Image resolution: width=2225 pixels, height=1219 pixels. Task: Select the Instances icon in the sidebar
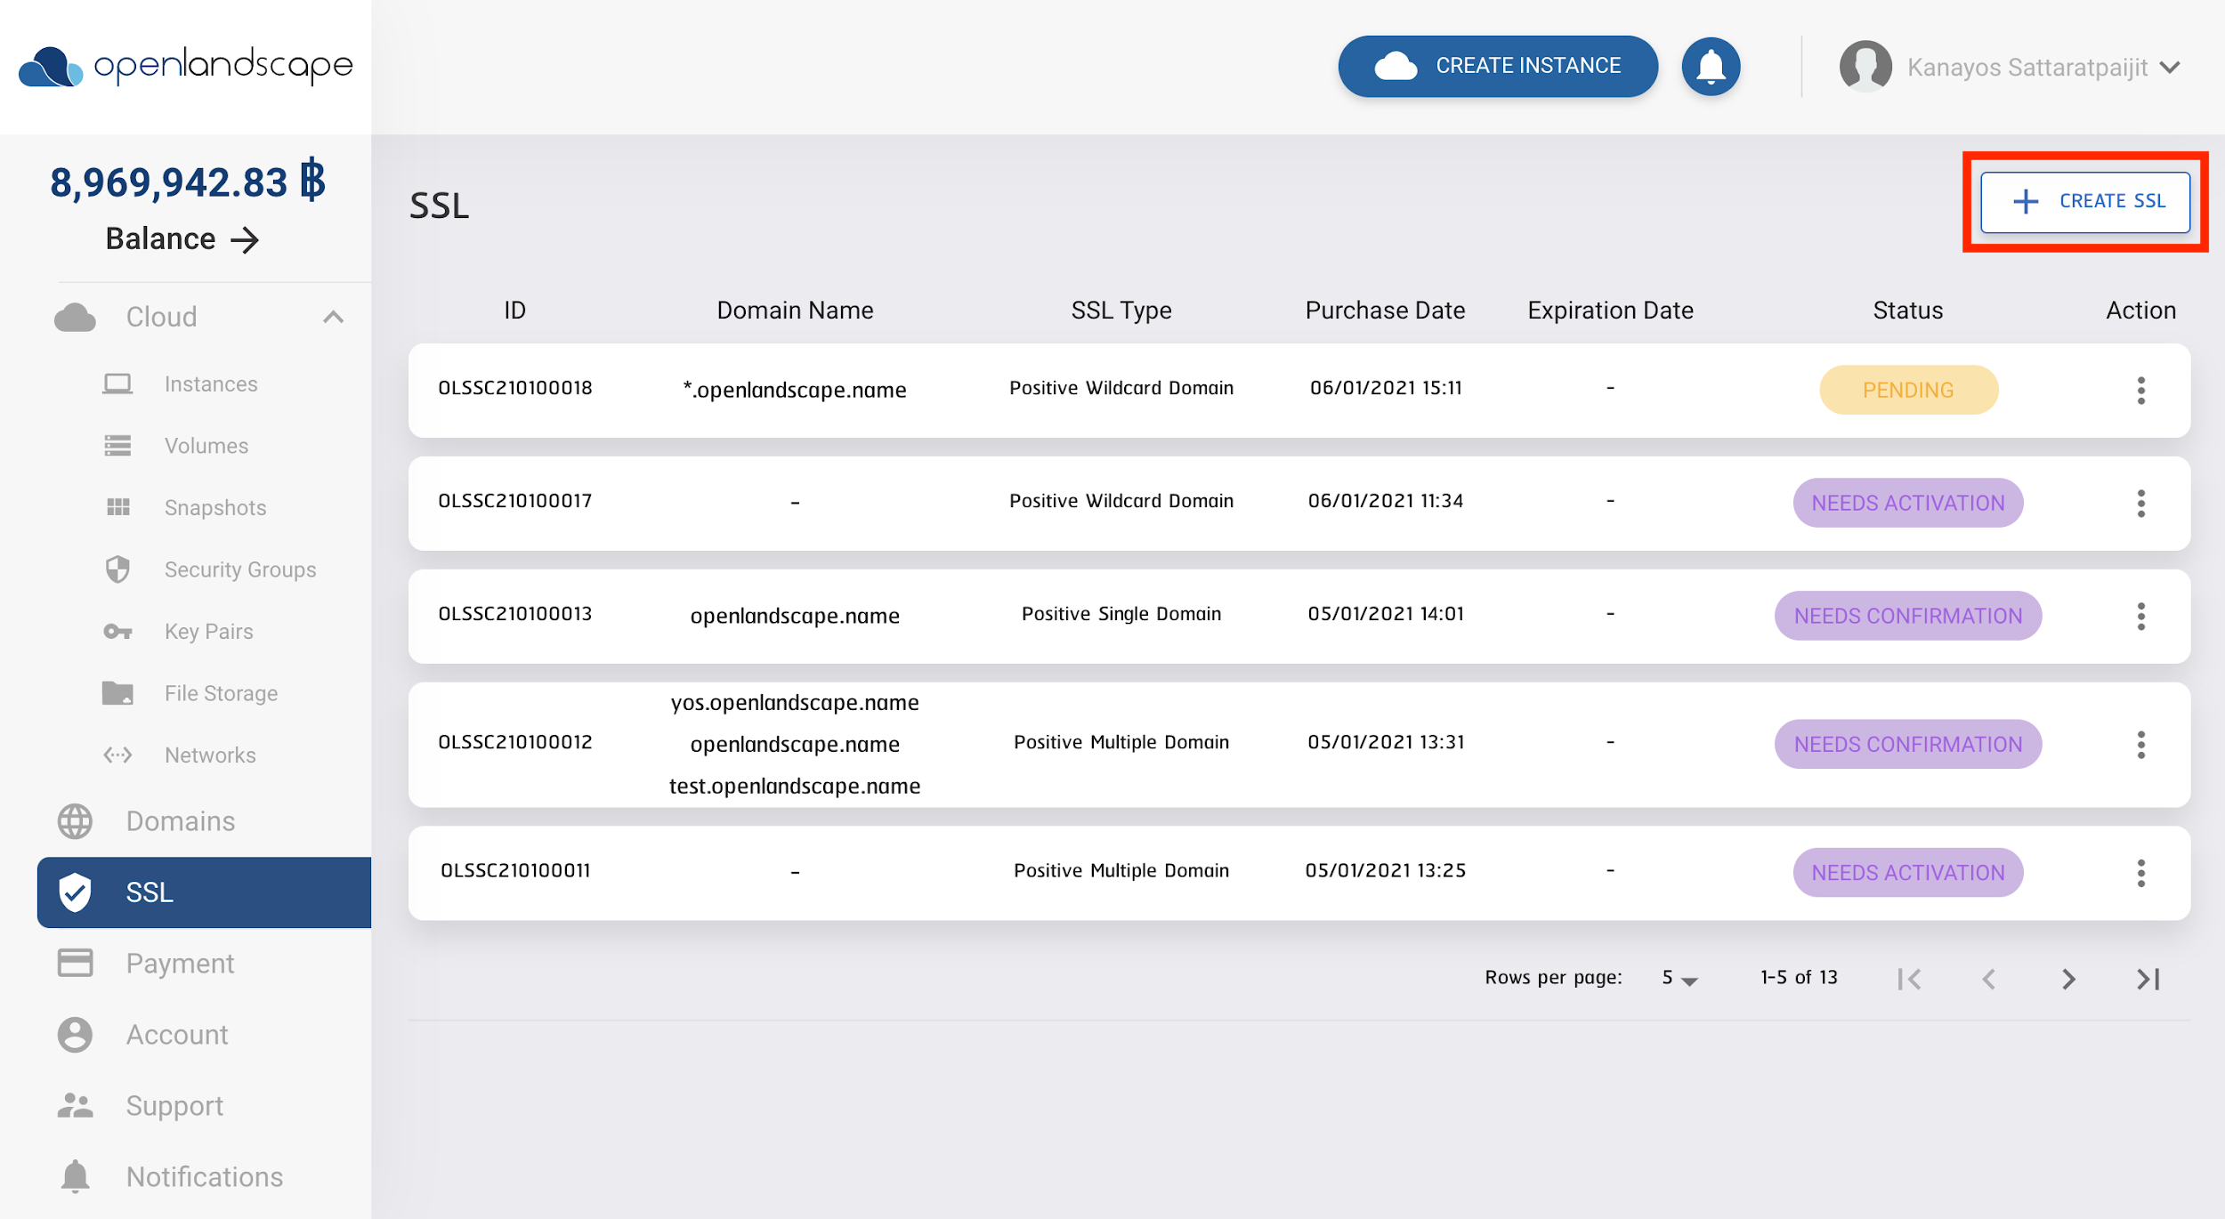[117, 383]
